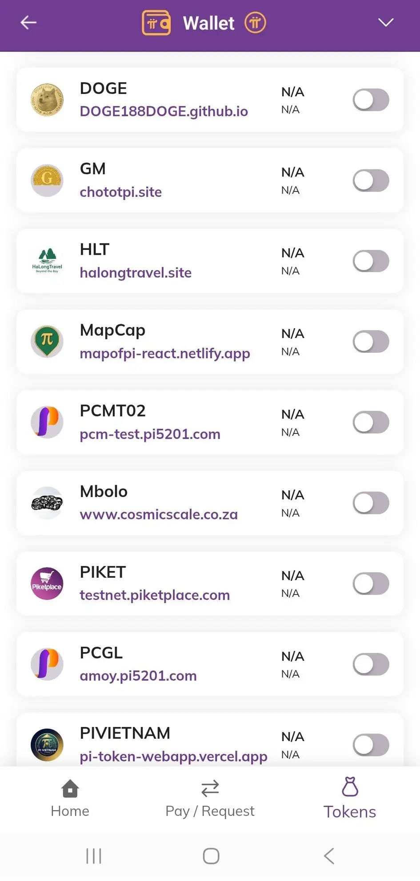The height and width of the screenshot is (881, 420).
Task: Toggle the Mbolo token on
Action: click(371, 503)
